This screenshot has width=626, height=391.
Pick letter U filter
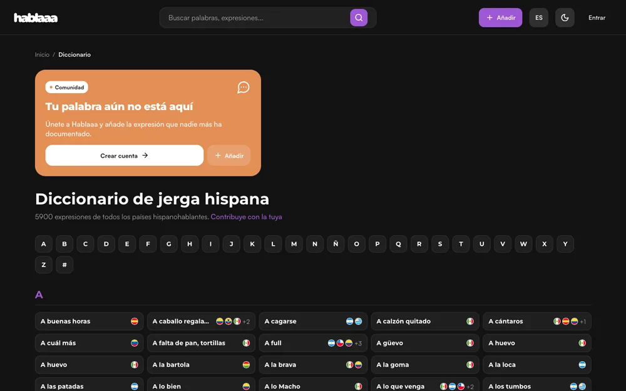[481, 244]
